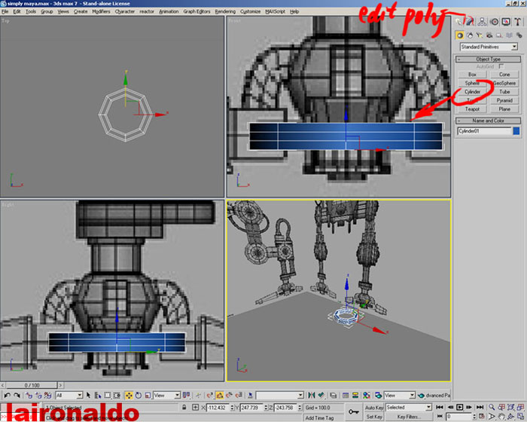Open the Modifiers menu

click(101, 12)
